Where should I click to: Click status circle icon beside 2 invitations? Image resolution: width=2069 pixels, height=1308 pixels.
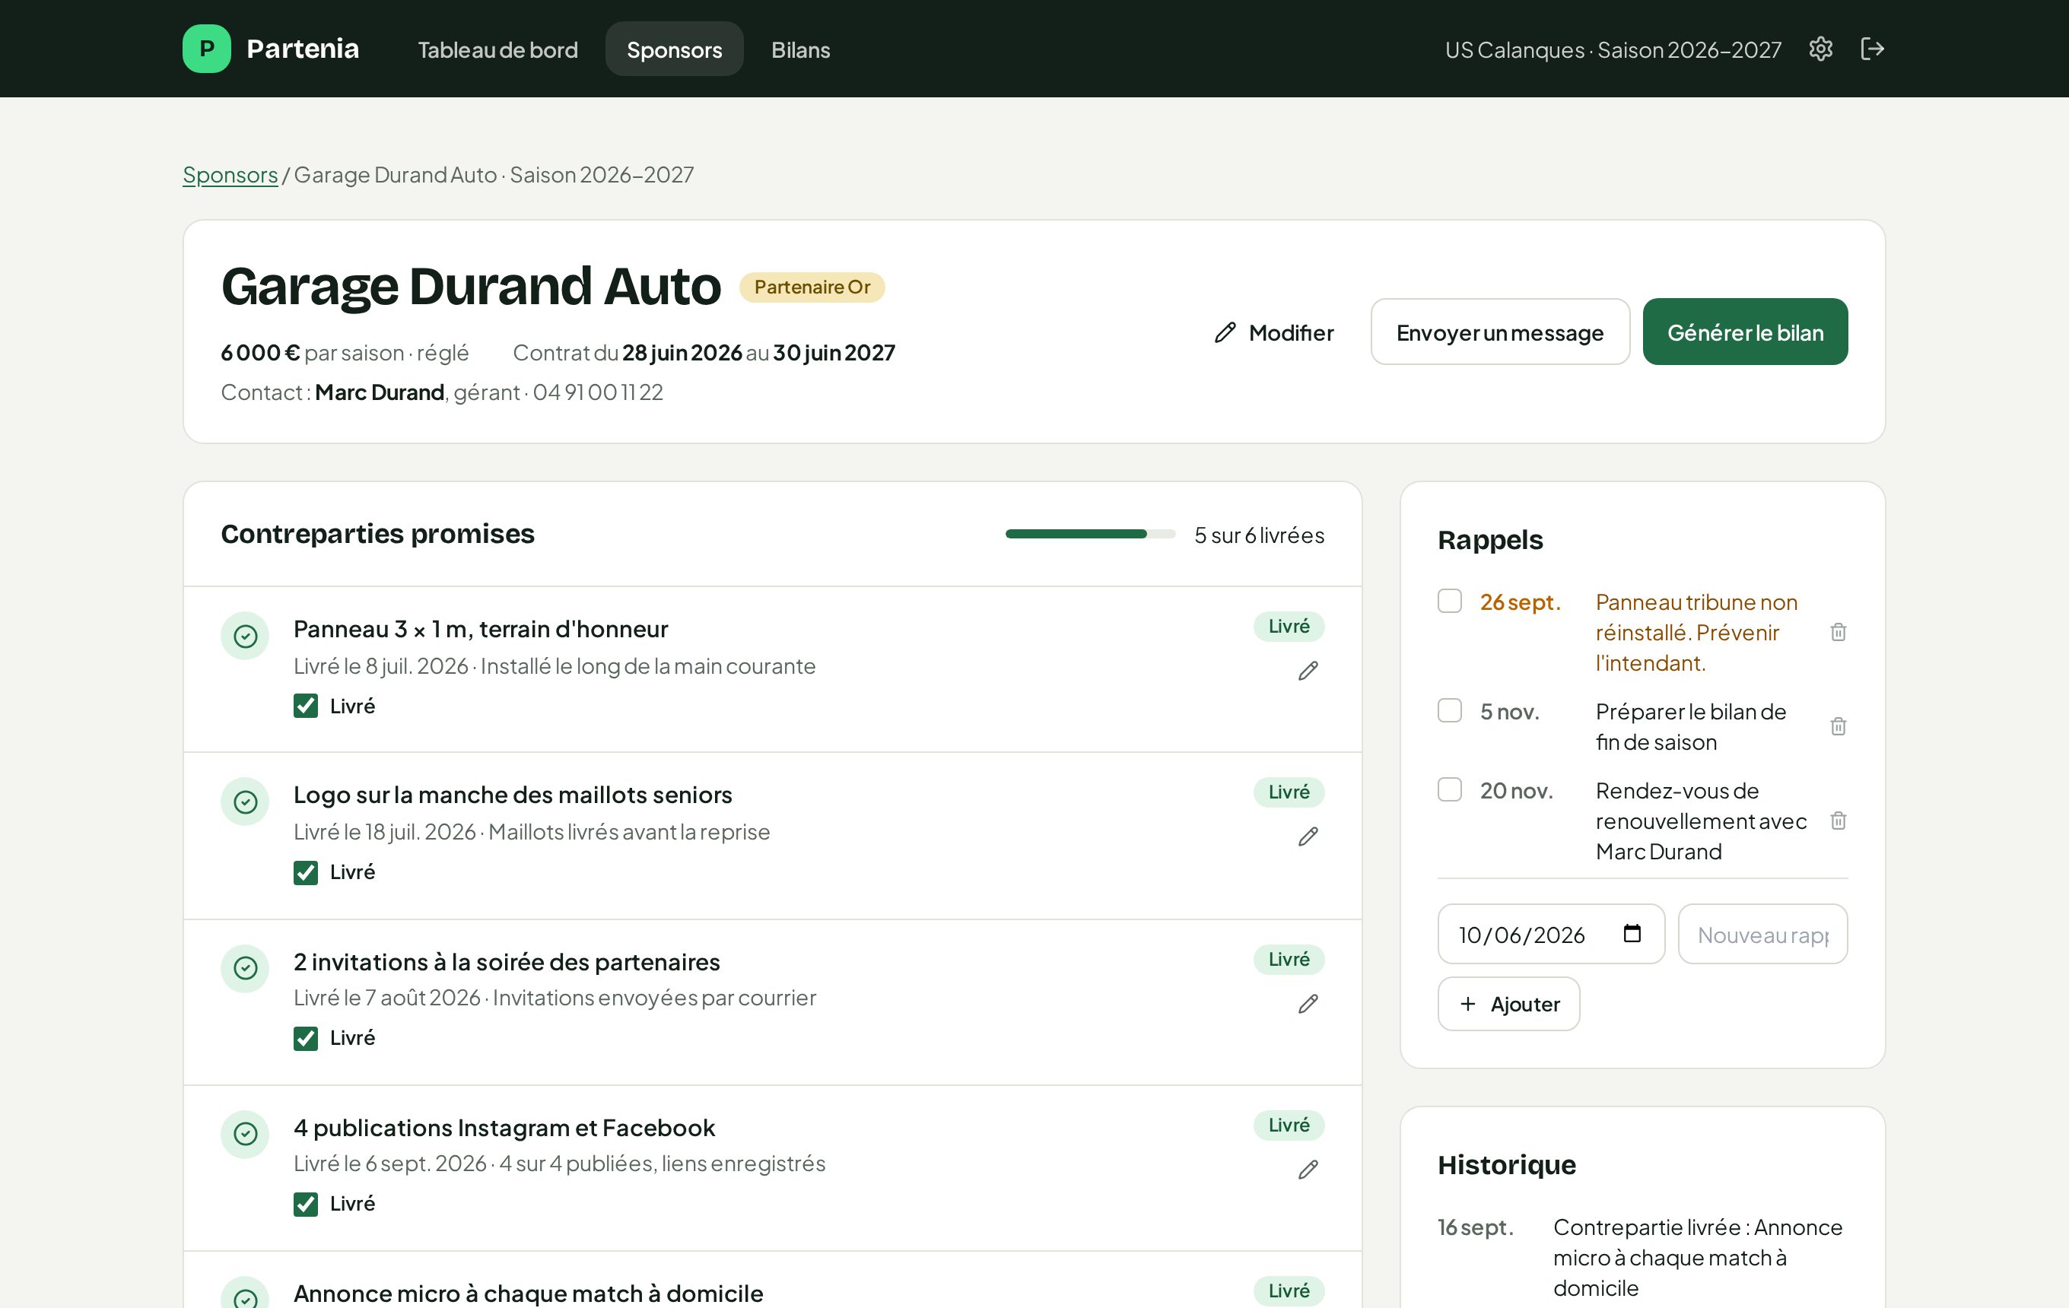tap(245, 968)
